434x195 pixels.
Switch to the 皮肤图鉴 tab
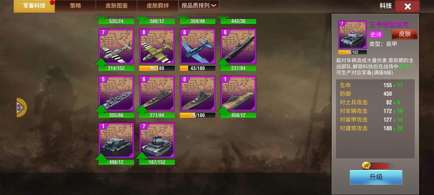[x=116, y=6]
